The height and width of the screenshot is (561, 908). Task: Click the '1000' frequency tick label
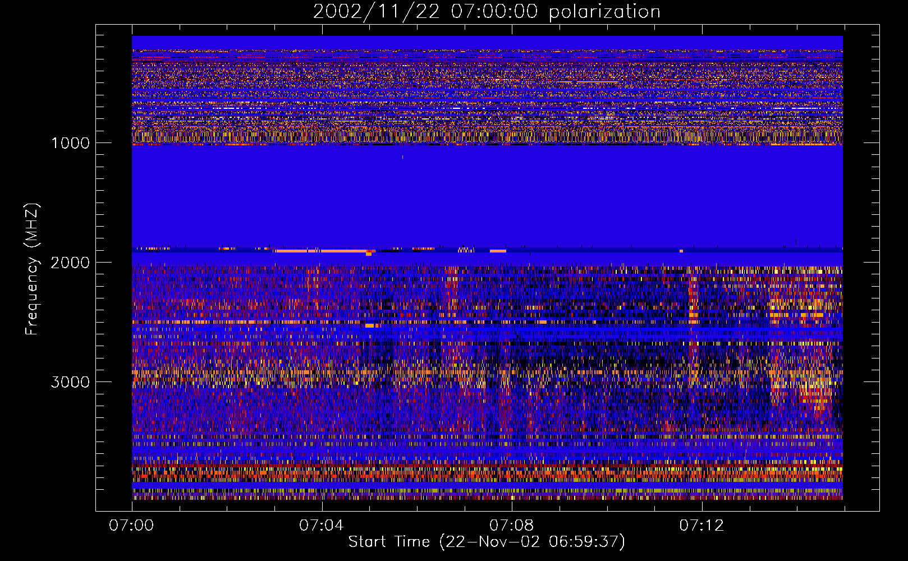70,143
